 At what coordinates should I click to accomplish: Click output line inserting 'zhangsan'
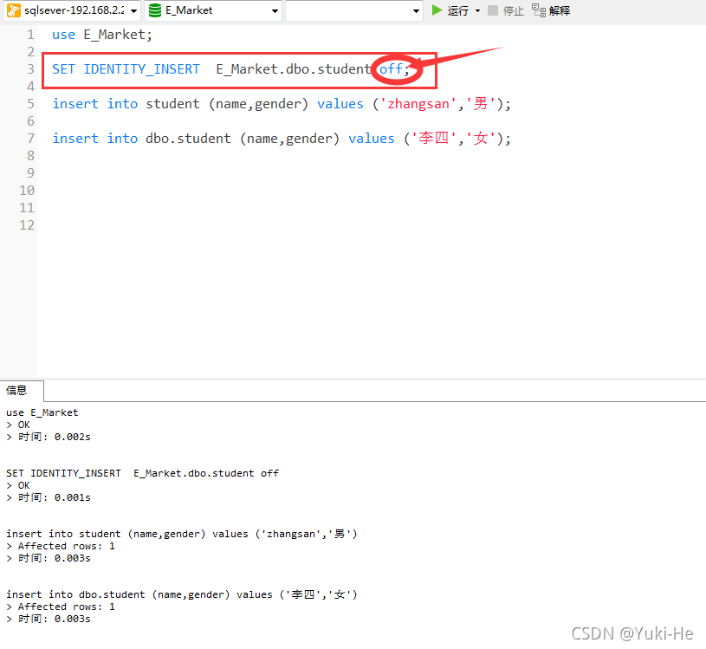pos(181,534)
